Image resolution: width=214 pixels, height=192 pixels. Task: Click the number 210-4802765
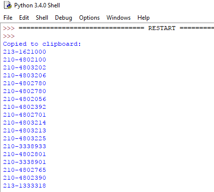pyautogui.click(x=25, y=170)
